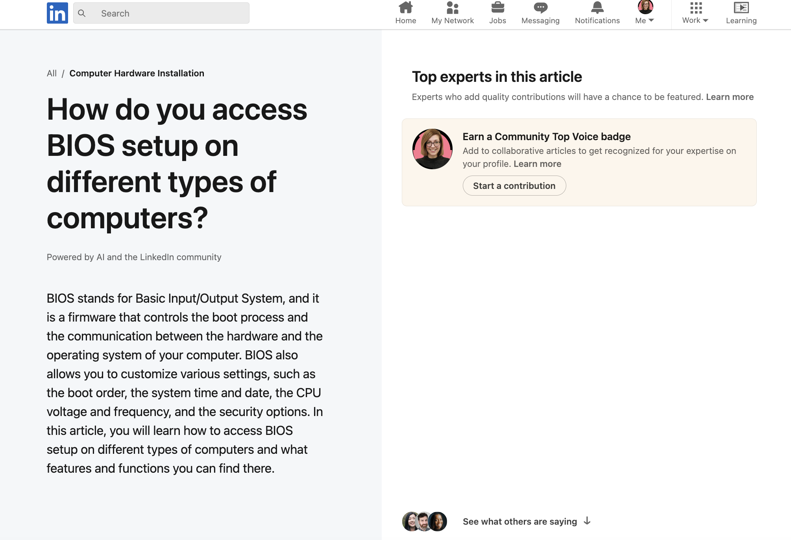Viewport: 791px width, 540px height.
Task: Open My Network people icon
Action: click(x=452, y=8)
